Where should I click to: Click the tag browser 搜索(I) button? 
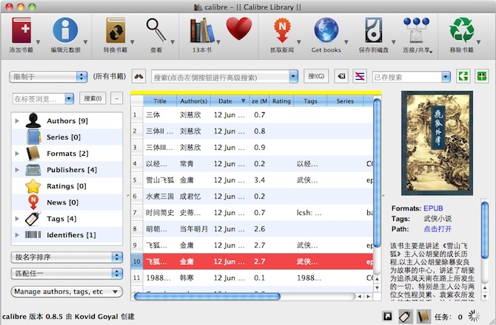tap(93, 98)
